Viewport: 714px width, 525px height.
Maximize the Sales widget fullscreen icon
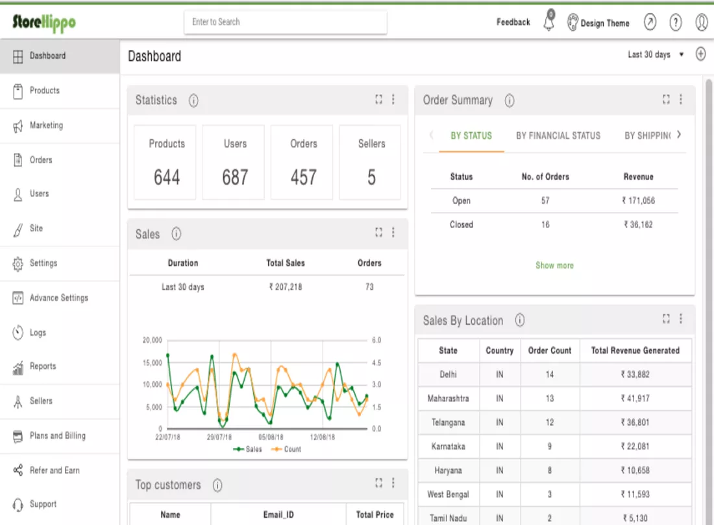point(378,233)
